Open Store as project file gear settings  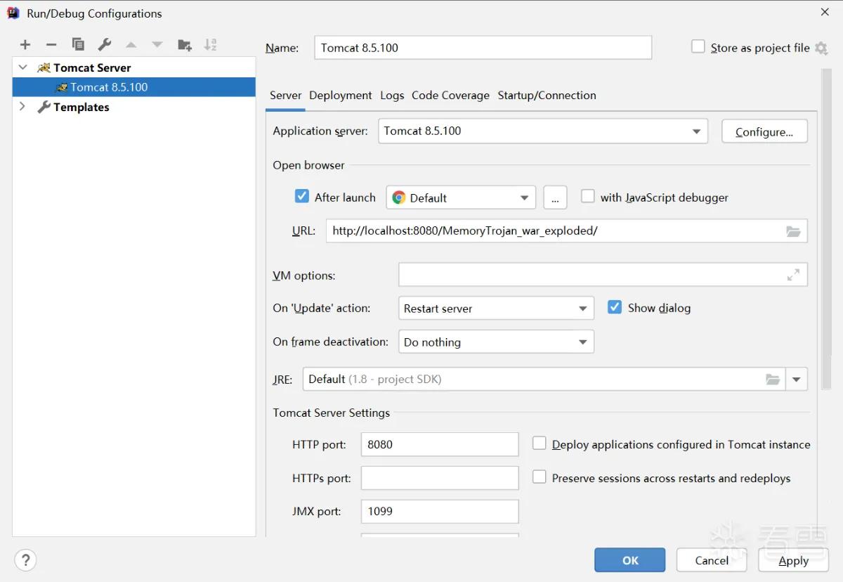click(821, 48)
